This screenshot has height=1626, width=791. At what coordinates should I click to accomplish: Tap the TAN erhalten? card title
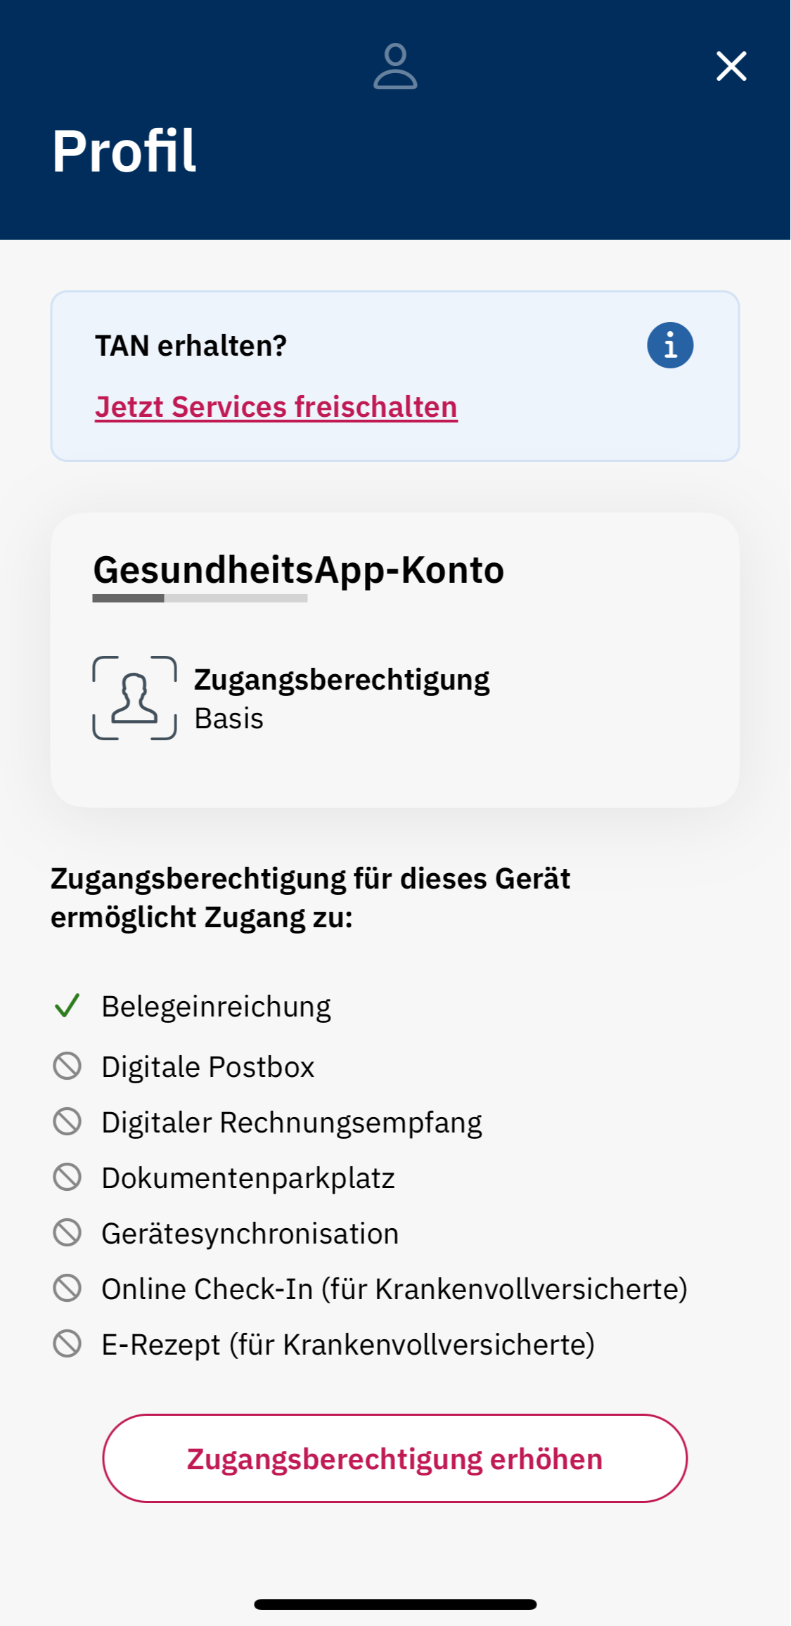pyautogui.click(x=191, y=346)
